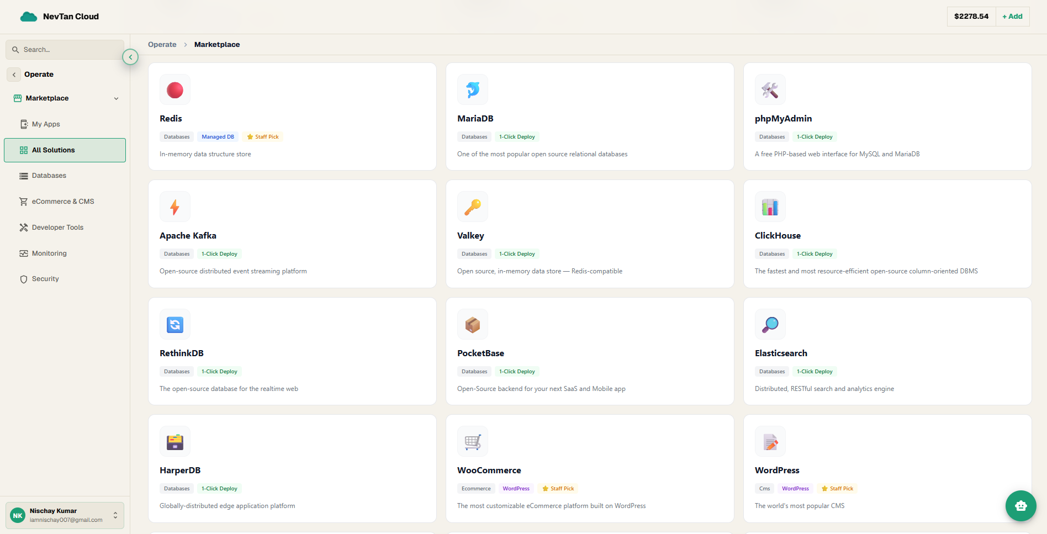Click the Databases tag on Valkey
The image size is (1047, 534).
click(x=474, y=254)
